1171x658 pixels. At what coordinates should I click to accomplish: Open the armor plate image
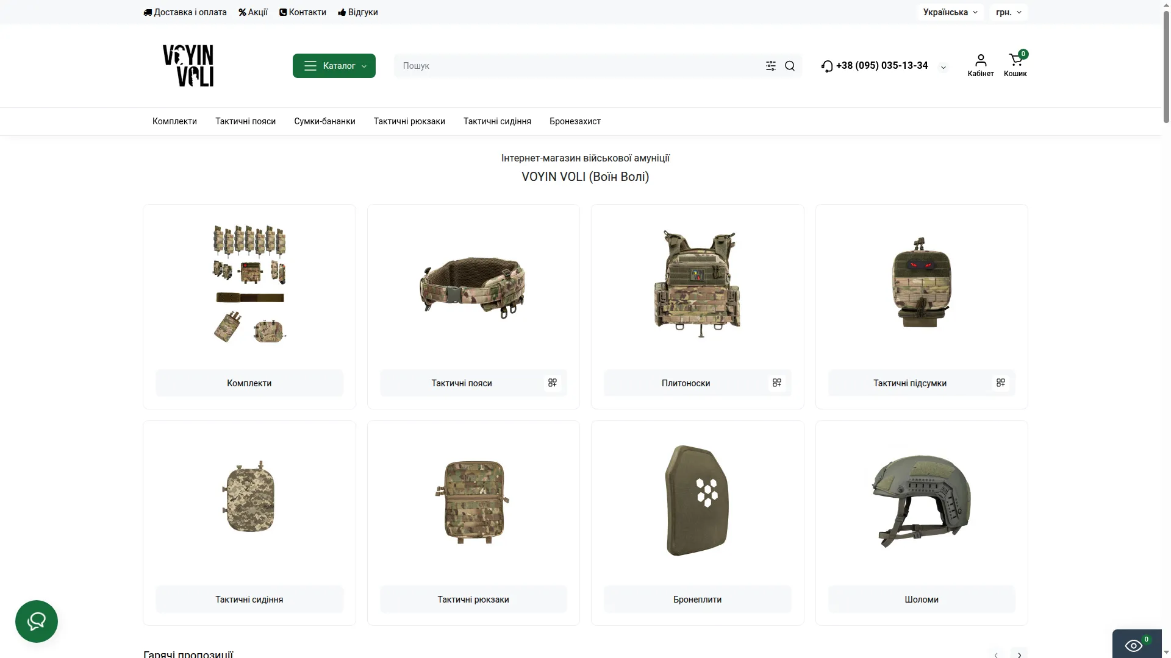(x=698, y=500)
